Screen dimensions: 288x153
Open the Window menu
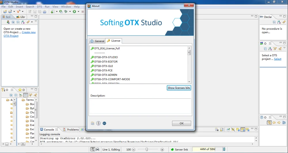click(x=66, y=7)
